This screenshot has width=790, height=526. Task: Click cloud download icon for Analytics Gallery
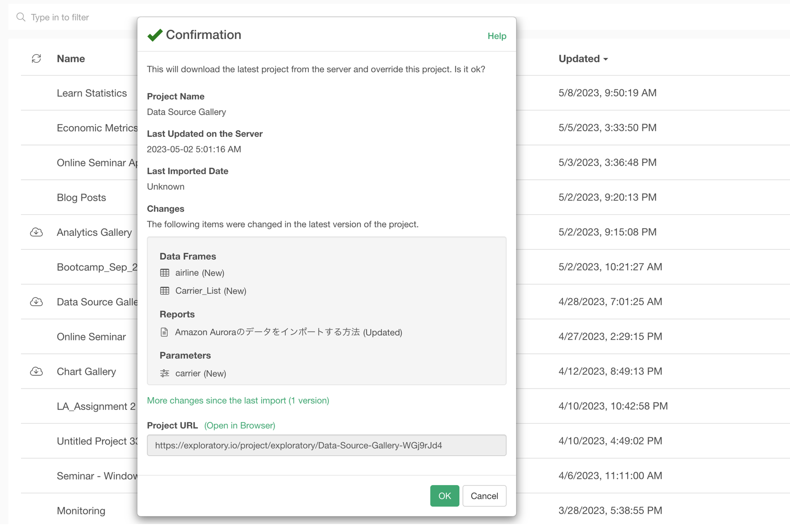(36, 232)
